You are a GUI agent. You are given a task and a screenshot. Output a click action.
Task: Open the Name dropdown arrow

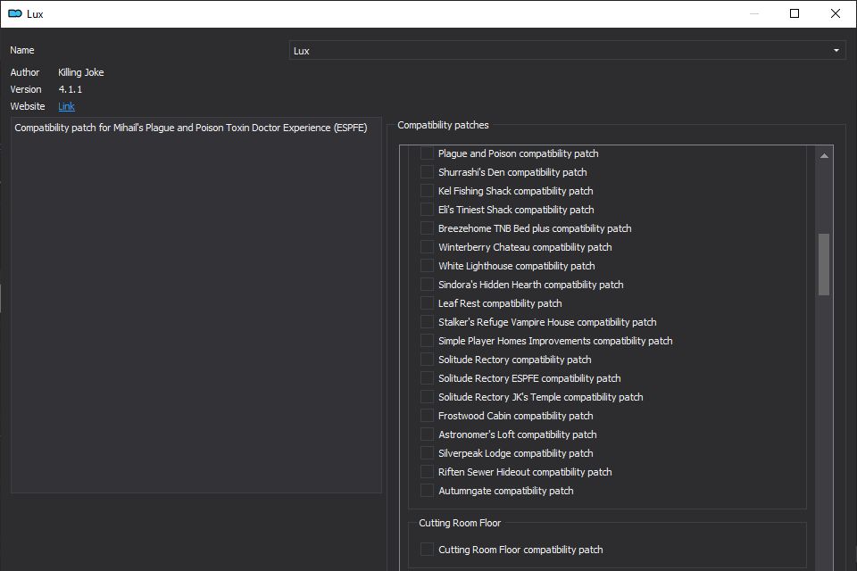point(836,50)
